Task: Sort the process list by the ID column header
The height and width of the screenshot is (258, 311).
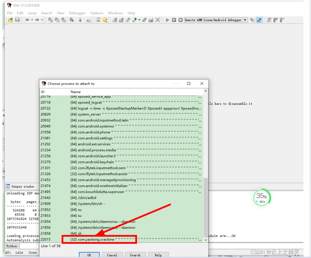Action: 54,92
